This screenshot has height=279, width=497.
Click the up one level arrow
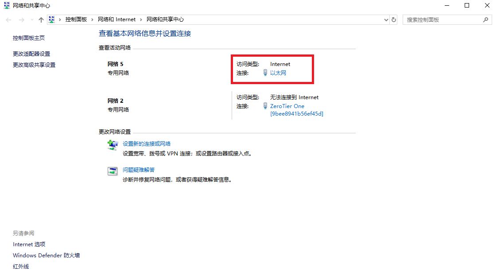(x=41, y=20)
